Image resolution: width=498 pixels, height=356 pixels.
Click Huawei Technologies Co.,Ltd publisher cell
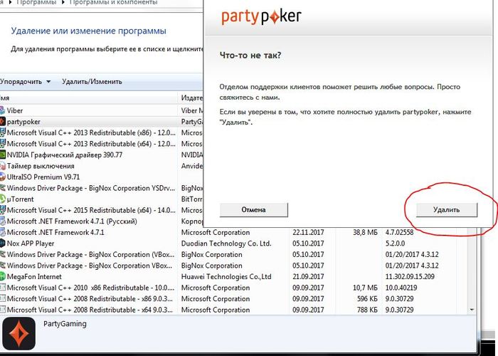click(x=226, y=276)
